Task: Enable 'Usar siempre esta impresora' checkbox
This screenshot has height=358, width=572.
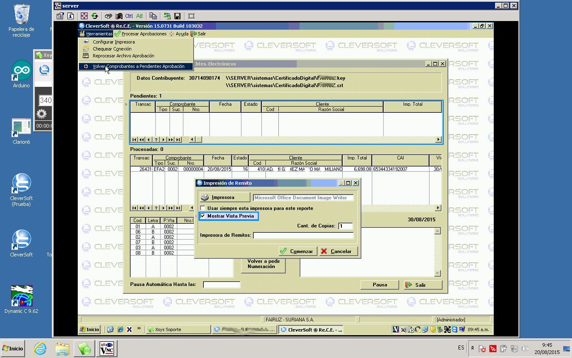Action: click(203, 209)
